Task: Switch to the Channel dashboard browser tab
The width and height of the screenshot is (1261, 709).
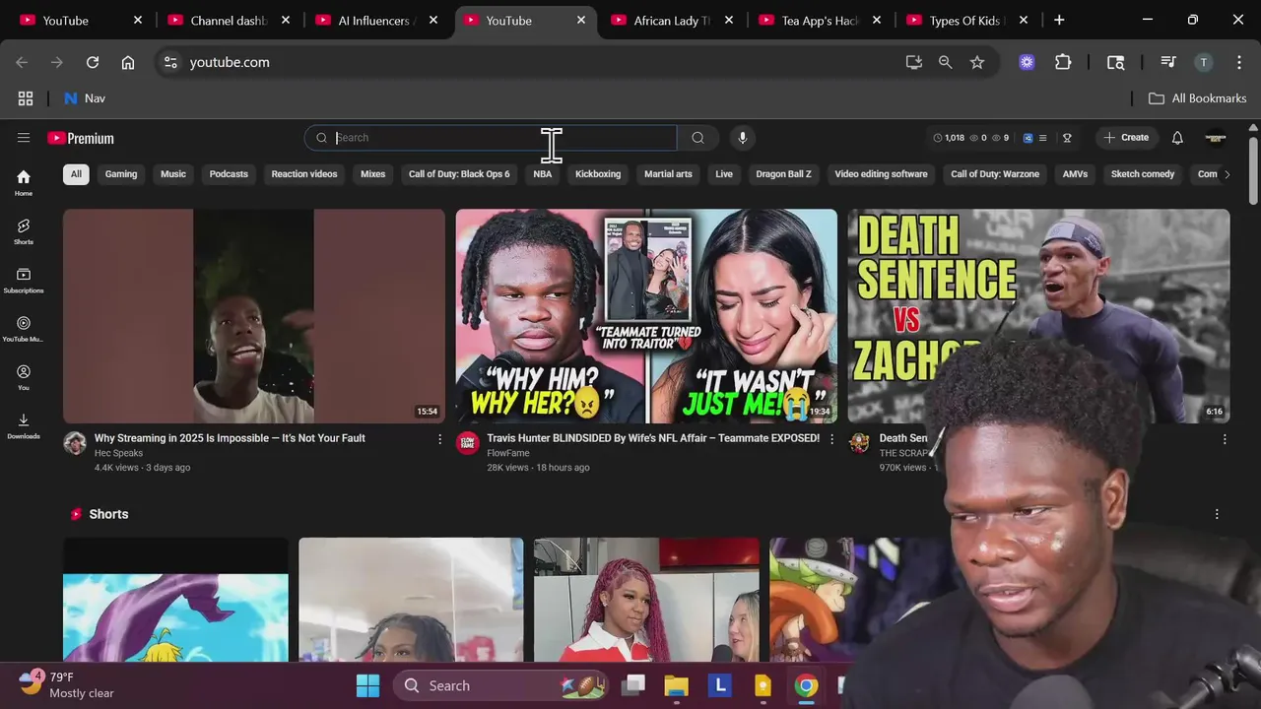Action: (228, 21)
